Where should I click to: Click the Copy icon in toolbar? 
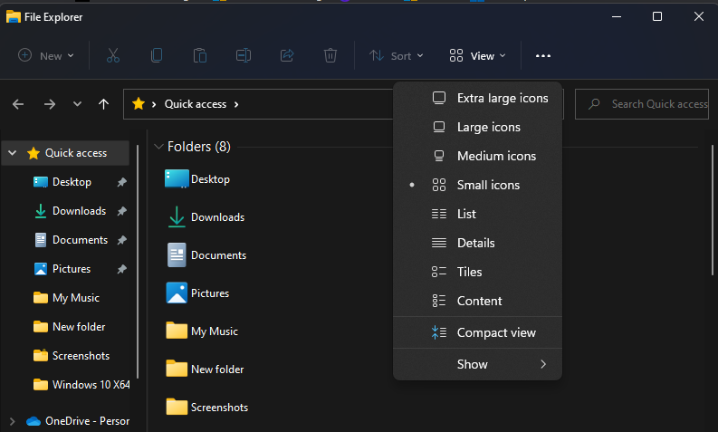coord(157,55)
